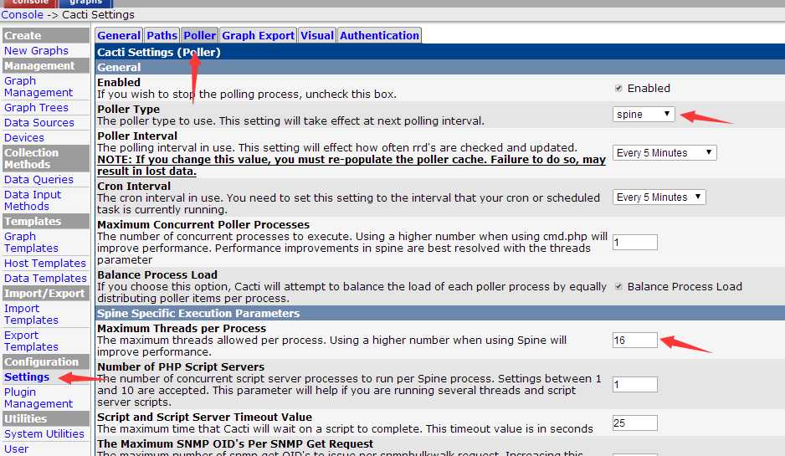Viewport: 785px width, 456px height.
Task: Open Data Templates link
Action: 45,279
